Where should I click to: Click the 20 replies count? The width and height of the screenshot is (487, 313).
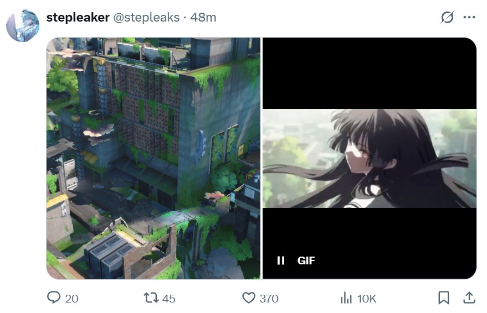click(x=71, y=299)
